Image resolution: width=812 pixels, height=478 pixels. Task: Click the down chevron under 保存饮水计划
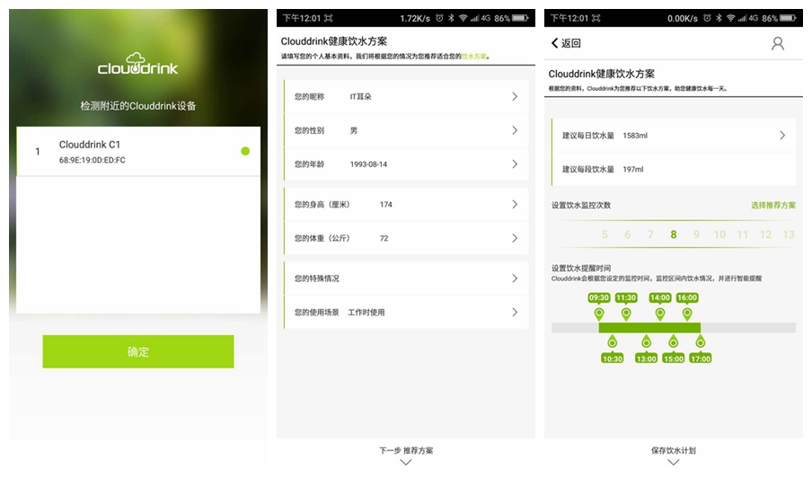pos(674,462)
